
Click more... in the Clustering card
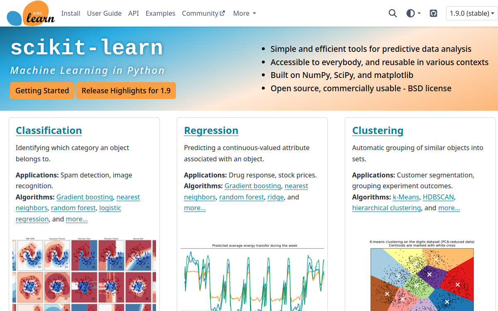click(449, 208)
